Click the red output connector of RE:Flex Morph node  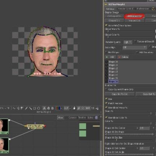(45, 126)
